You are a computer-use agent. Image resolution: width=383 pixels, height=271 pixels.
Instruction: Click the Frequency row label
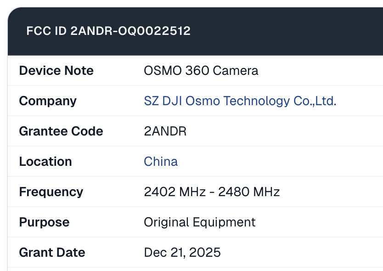pyautogui.click(x=51, y=192)
